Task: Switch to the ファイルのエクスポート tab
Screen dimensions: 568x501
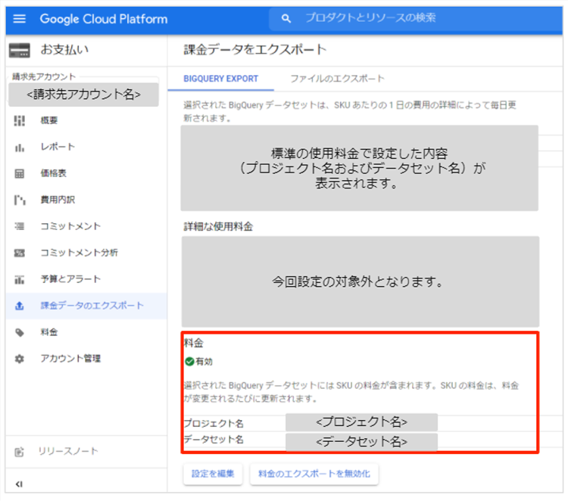Action: [337, 79]
